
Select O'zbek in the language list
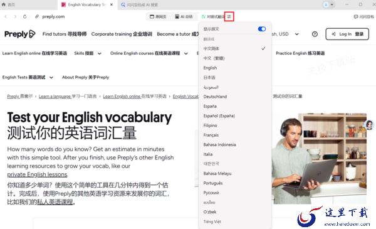[x=235, y=211]
